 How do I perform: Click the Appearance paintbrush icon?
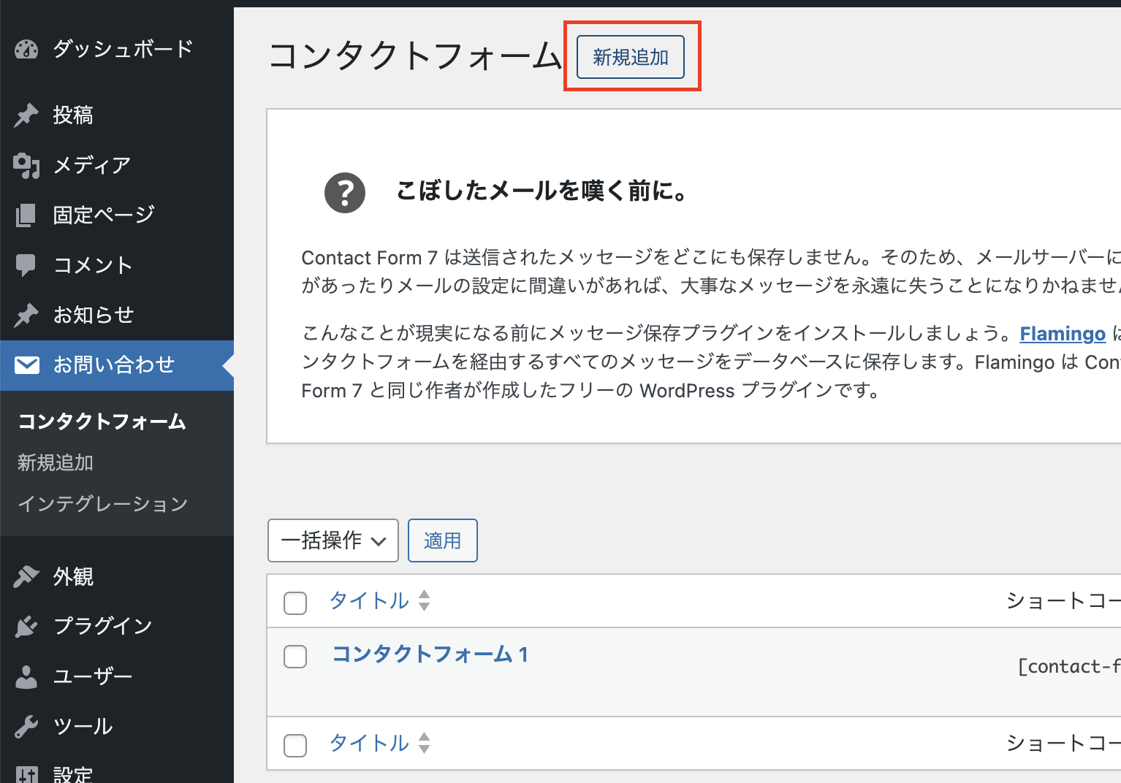[x=26, y=577]
